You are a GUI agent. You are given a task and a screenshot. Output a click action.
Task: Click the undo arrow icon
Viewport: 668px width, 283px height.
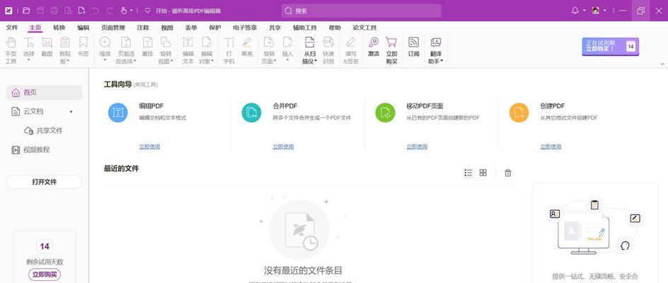click(x=96, y=11)
